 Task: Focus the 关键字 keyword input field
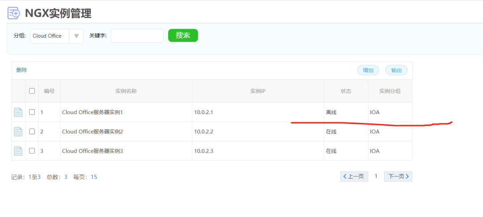tap(137, 36)
